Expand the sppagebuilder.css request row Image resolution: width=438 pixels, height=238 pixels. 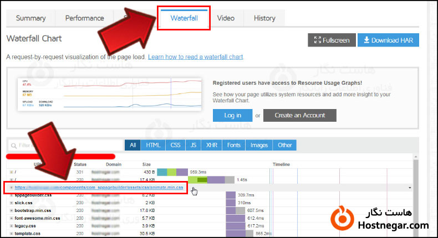(11, 195)
